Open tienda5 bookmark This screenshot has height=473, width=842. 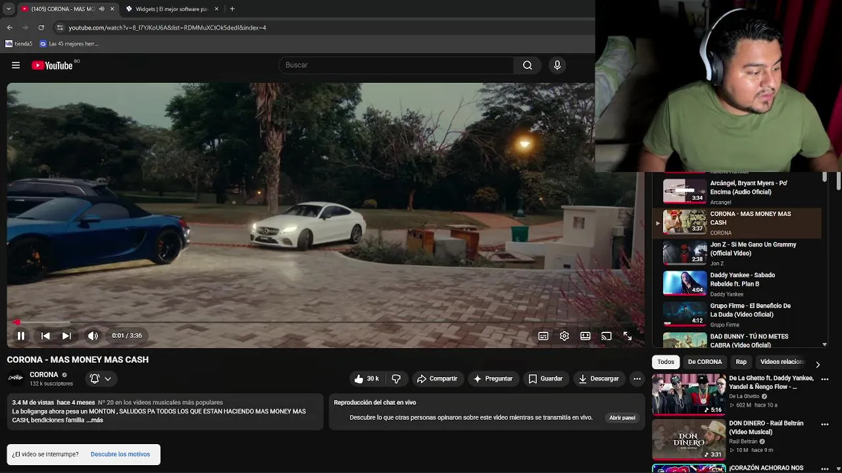pyautogui.click(x=19, y=44)
